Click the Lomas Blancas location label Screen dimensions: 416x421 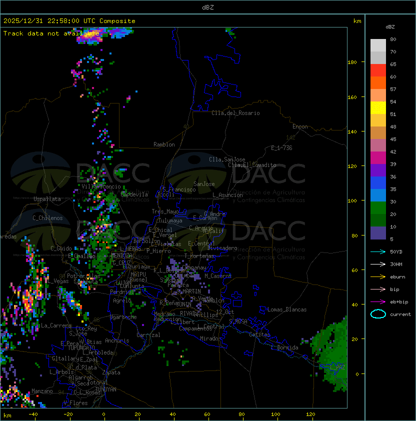[x=287, y=309]
